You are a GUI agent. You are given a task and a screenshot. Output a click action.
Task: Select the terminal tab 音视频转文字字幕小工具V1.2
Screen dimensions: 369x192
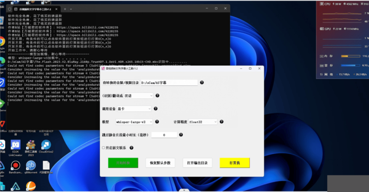coord(36,9)
